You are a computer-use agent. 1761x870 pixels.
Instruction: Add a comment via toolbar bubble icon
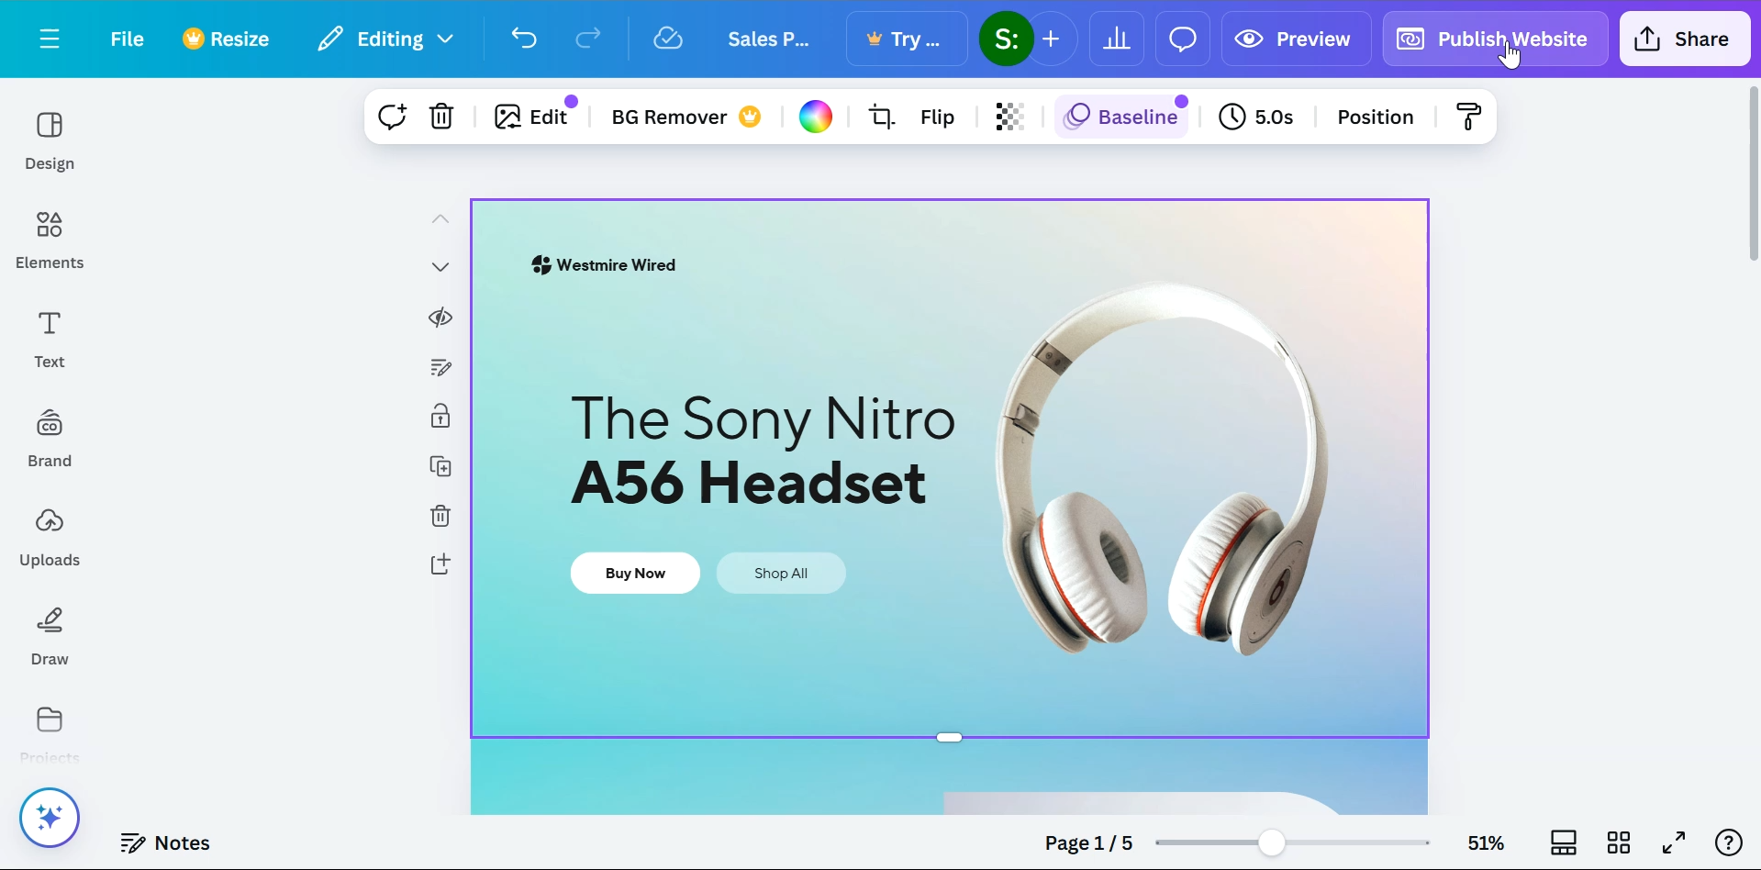pyautogui.click(x=393, y=117)
